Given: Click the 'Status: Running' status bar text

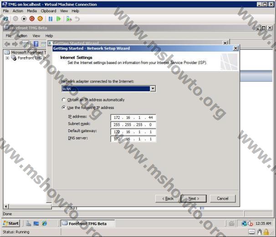Looking at the screenshot, I should (x=16, y=232).
